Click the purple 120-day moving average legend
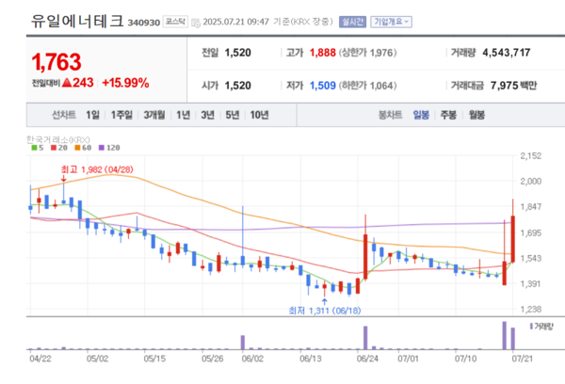Screen dimensions: 565x384 [109, 148]
